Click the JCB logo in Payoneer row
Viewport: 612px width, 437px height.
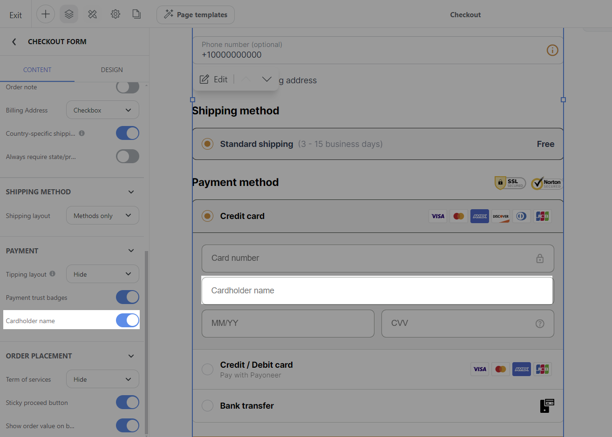point(543,369)
